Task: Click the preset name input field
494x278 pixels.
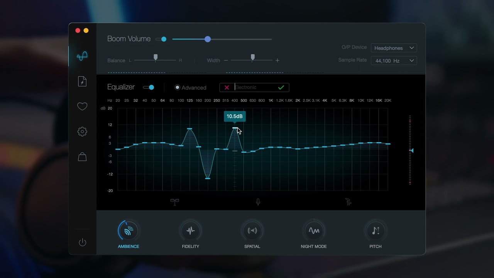Action: [x=255, y=88]
